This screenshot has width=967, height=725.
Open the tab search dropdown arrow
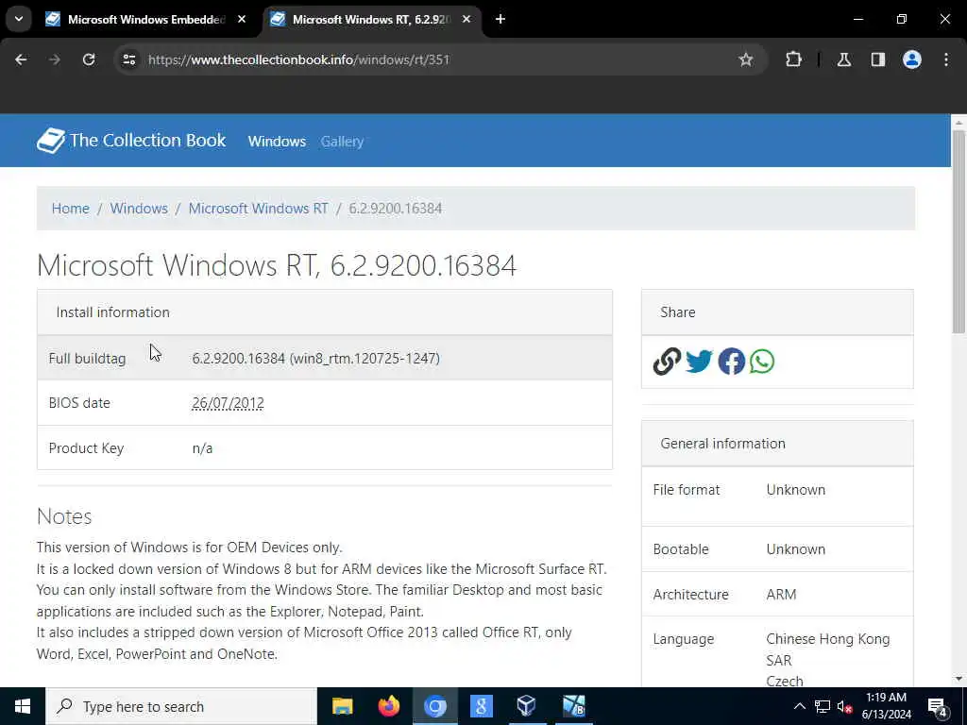tap(19, 19)
